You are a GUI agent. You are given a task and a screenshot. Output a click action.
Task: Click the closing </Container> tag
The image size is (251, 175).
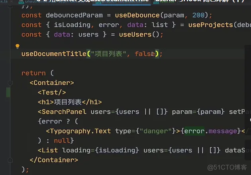[54, 160]
